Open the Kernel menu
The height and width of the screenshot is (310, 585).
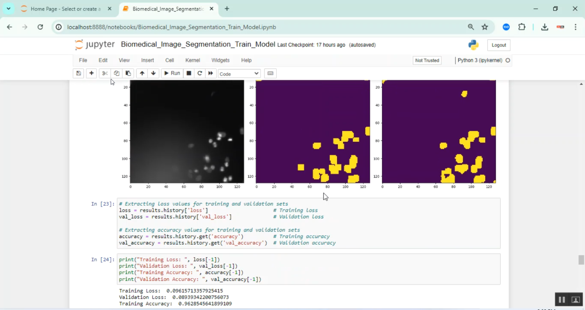click(x=193, y=60)
